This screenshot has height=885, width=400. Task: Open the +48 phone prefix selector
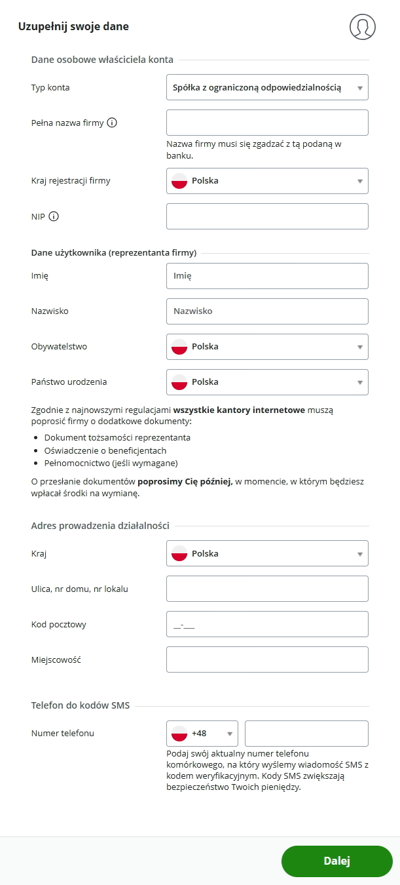203,734
